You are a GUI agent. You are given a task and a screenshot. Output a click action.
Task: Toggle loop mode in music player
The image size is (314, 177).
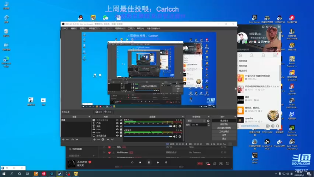[132, 162]
